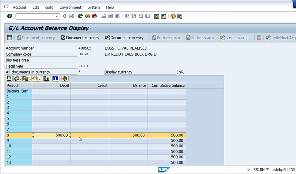Click the red Cancel icon
296x174 pixels.
(94, 16)
